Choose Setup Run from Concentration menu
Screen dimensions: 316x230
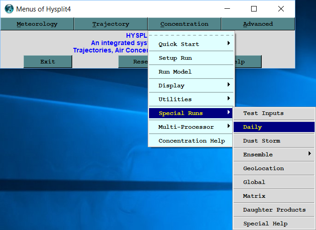(x=191, y=58)
